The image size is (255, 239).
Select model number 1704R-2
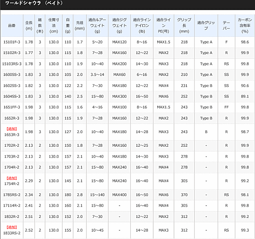coord(12,167)
